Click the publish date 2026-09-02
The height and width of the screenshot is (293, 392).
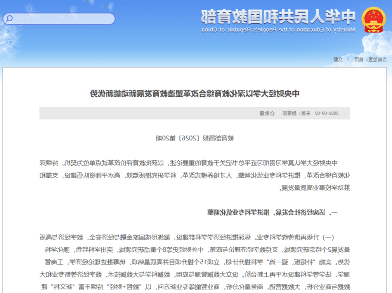coord(327,113)
